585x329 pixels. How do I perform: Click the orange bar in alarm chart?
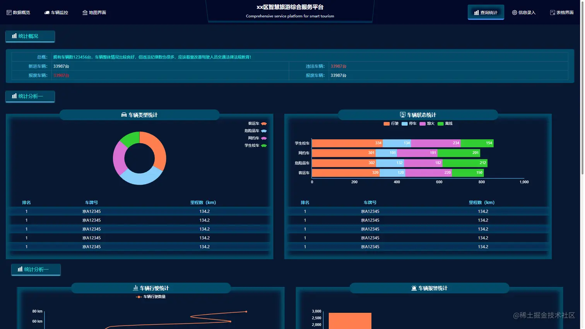tap(350, 321)
